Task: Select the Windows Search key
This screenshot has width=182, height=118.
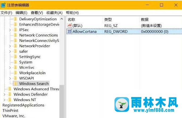Action: point(34,83)
